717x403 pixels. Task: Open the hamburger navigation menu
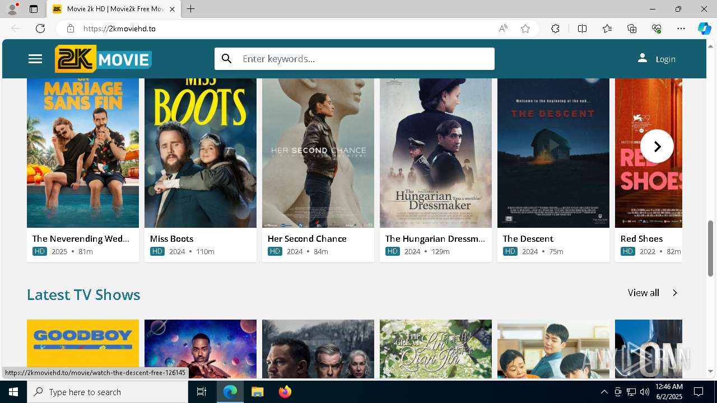tap(35, 59)
